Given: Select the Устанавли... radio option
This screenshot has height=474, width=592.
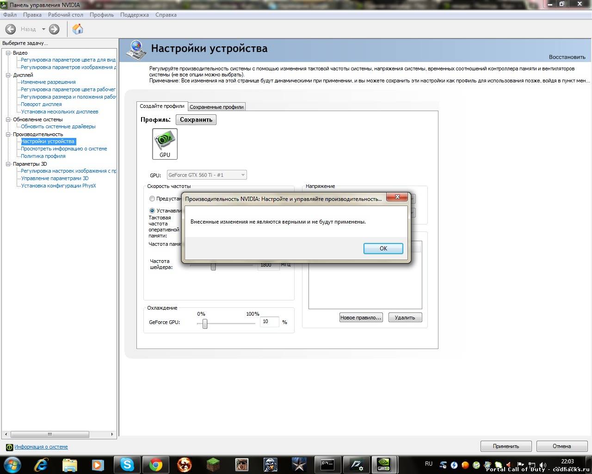Looking at the screenshot, I should [x=152, y=211].
